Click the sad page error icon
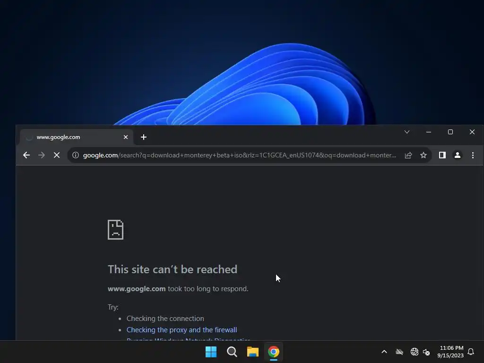 (115, 230)
